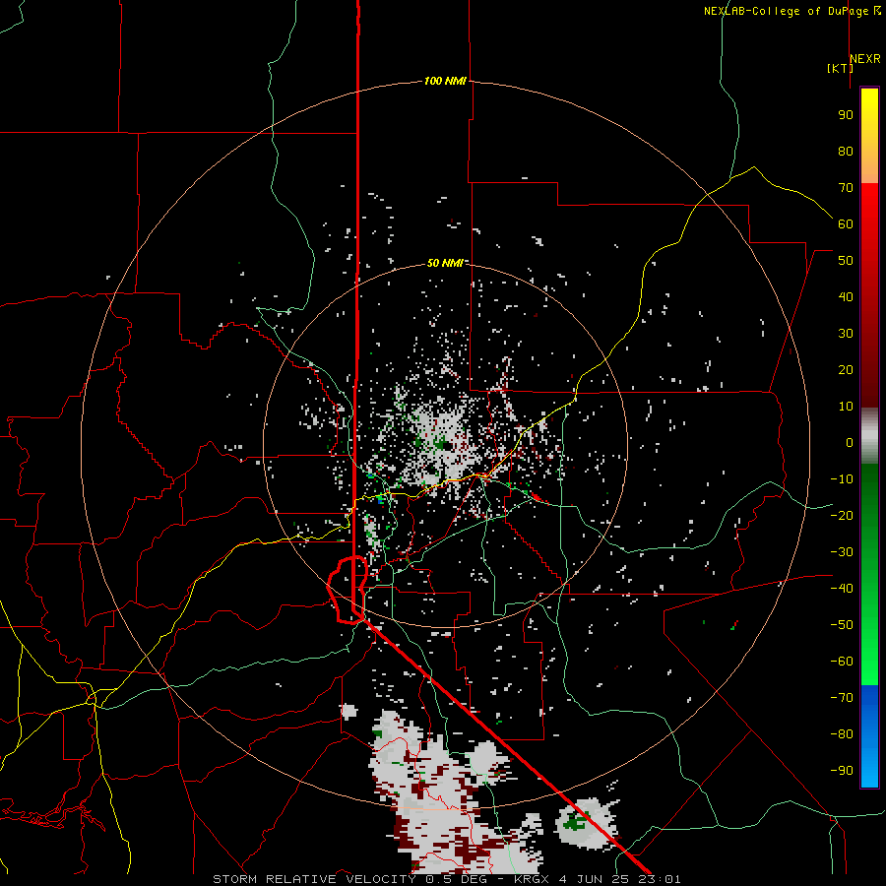Click the NEXR label at top right
The image size is (886, 886).
(x=865, y=59)
